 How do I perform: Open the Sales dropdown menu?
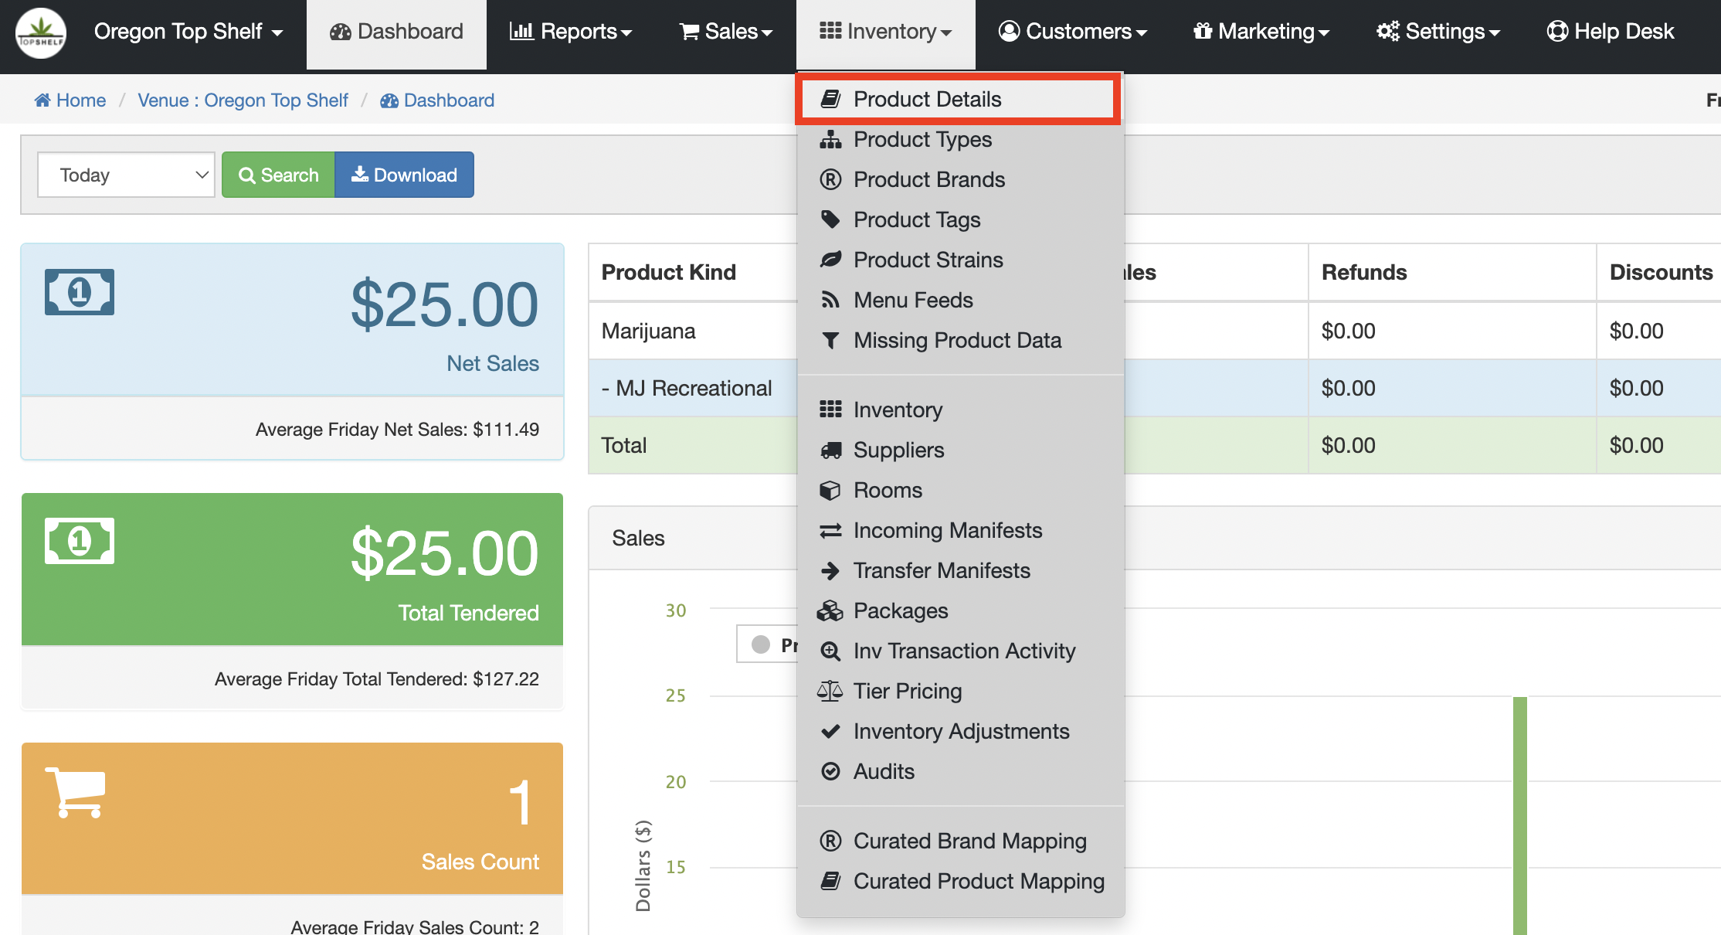coord(726,32)
